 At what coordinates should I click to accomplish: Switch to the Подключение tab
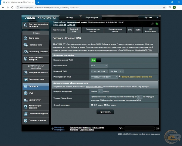[59, 30]
